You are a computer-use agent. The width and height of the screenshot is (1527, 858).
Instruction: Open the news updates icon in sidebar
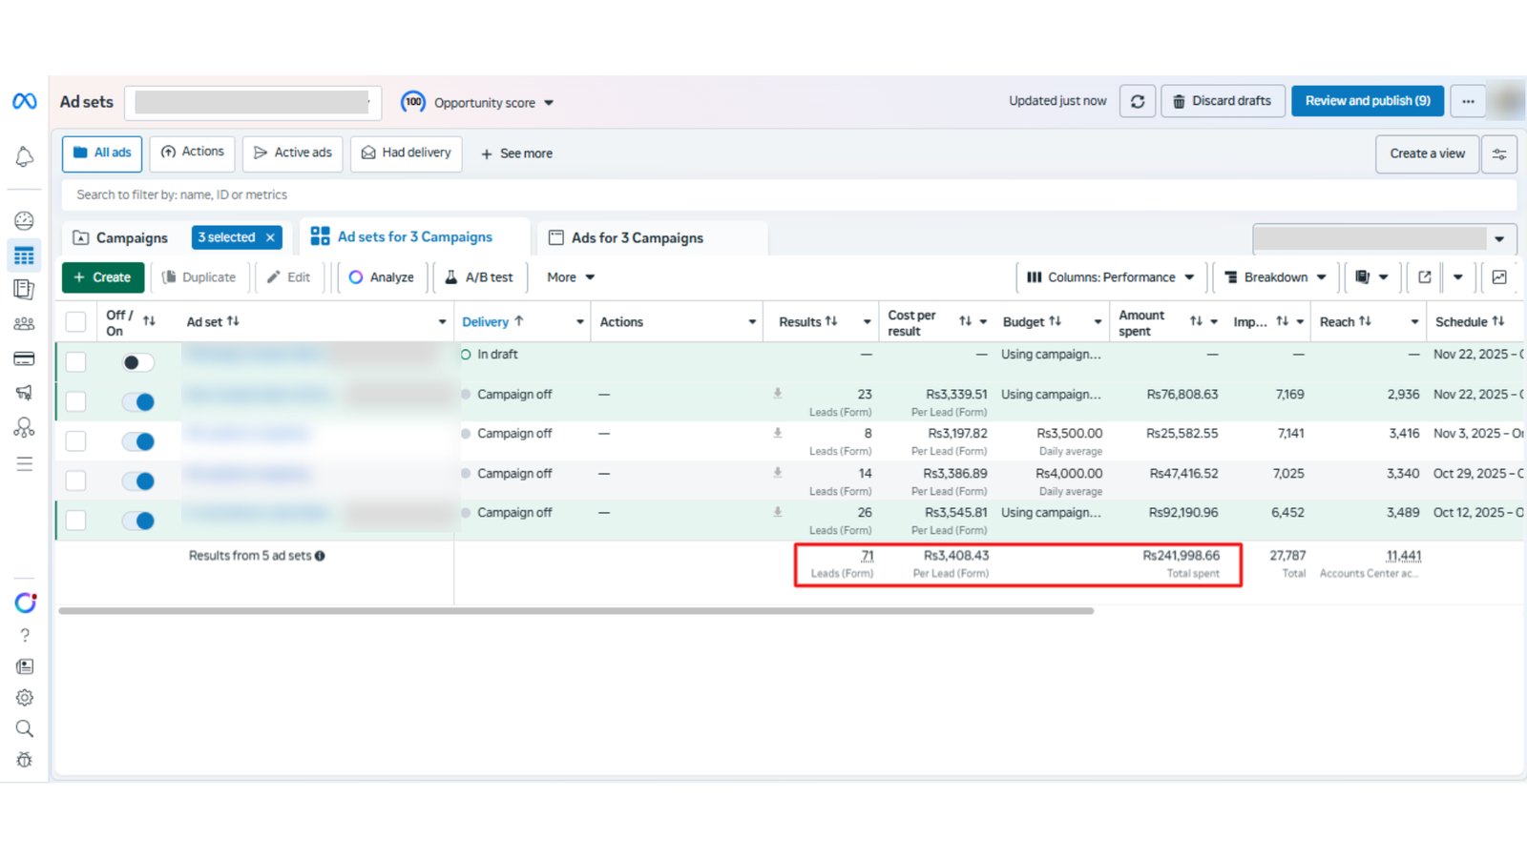[x=25, y=666]
